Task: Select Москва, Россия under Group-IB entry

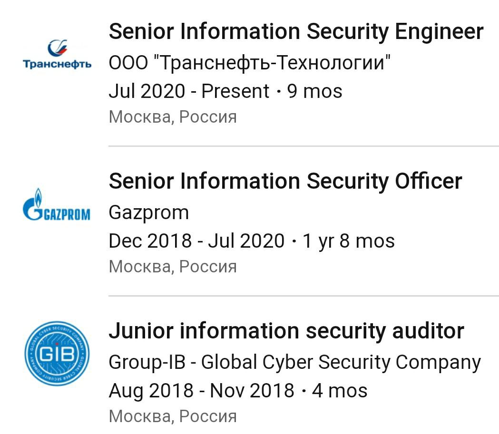Action: pyautogui.click(x=173, y=416)
